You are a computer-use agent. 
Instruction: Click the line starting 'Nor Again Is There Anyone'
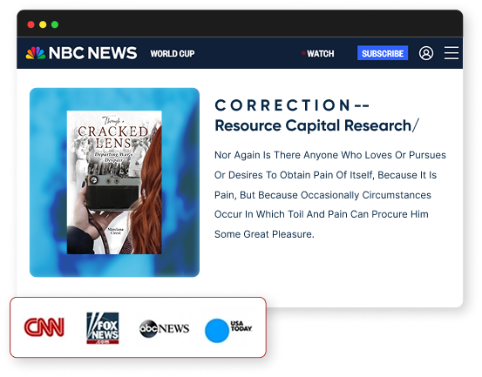point(330,155)
